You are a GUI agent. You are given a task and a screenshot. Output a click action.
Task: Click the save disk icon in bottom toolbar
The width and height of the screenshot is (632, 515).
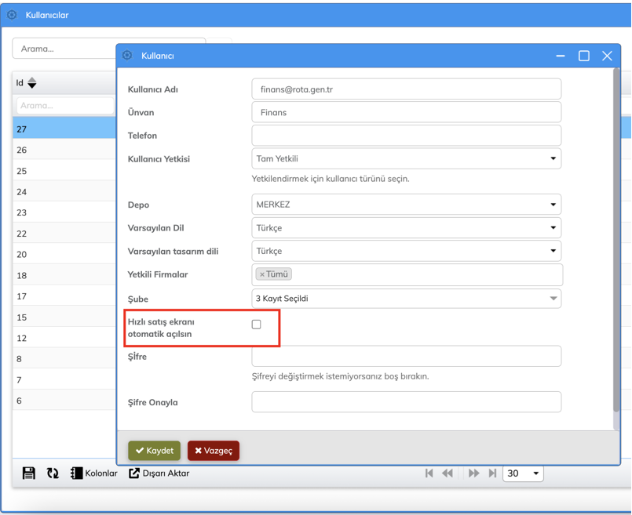pyautogui.click(x=29, y=473)
